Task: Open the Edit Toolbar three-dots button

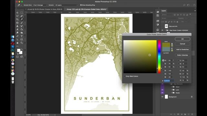Action: (17, 46)
